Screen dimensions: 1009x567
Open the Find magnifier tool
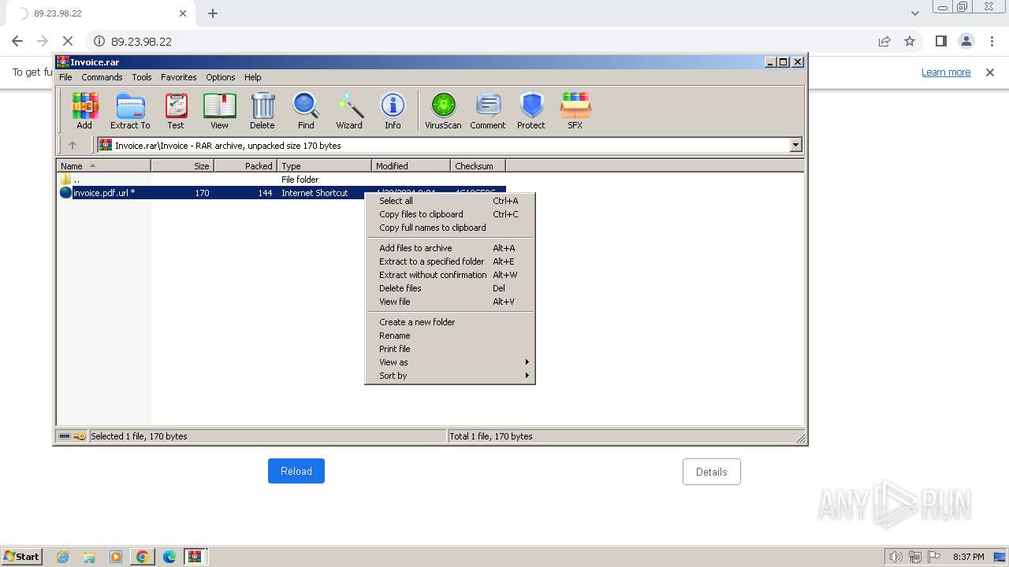306,110
